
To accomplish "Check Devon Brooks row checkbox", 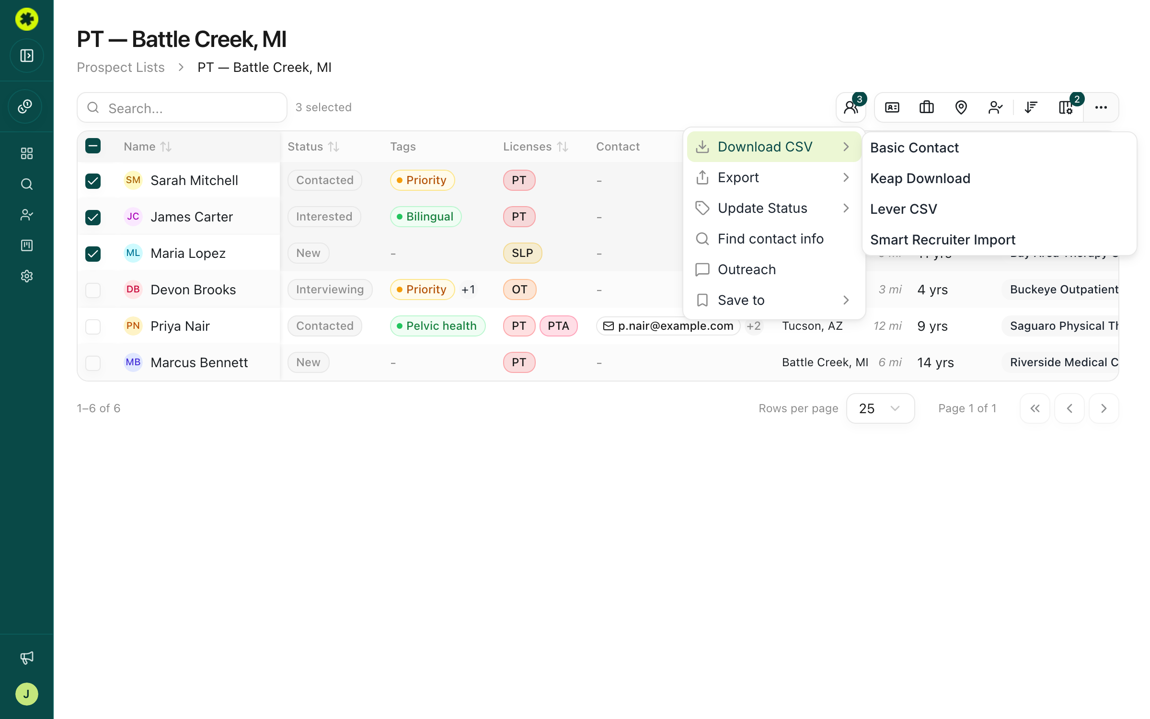I will tap(93, 290).
